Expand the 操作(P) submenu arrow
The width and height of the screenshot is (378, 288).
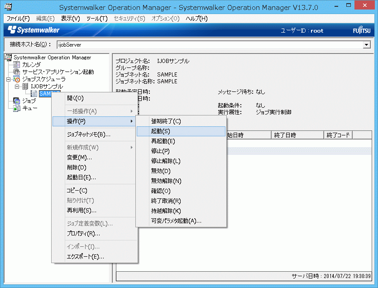[132, 121]
